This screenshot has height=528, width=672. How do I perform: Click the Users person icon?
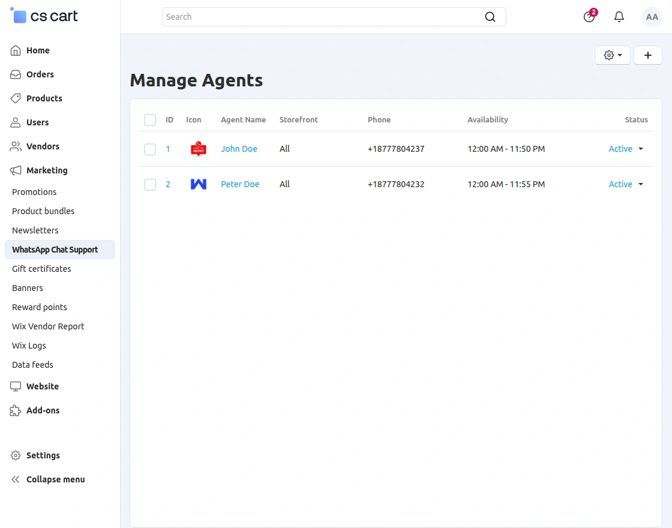16,122
